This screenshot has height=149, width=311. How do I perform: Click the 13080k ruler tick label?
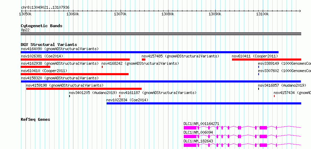(x=168, y=14)
